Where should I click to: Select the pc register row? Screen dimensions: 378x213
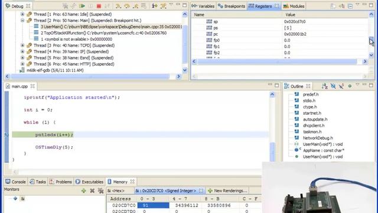(x=279, y=34)
